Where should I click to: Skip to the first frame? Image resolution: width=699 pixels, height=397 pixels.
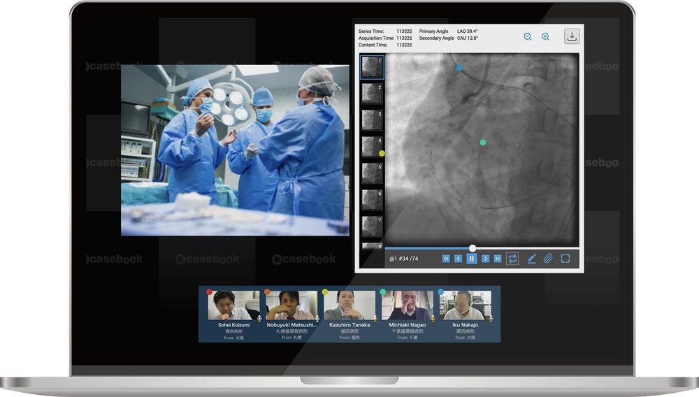pos(446,259)
